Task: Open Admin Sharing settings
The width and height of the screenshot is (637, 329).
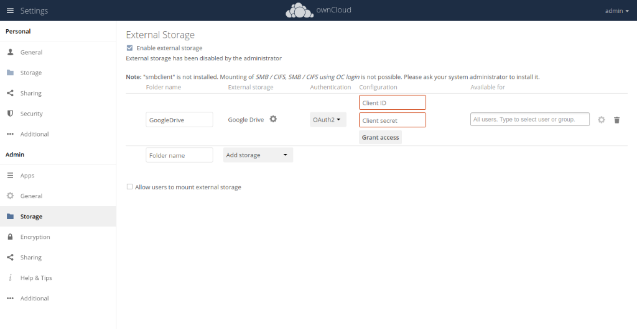Action: (x=30, y=258)
